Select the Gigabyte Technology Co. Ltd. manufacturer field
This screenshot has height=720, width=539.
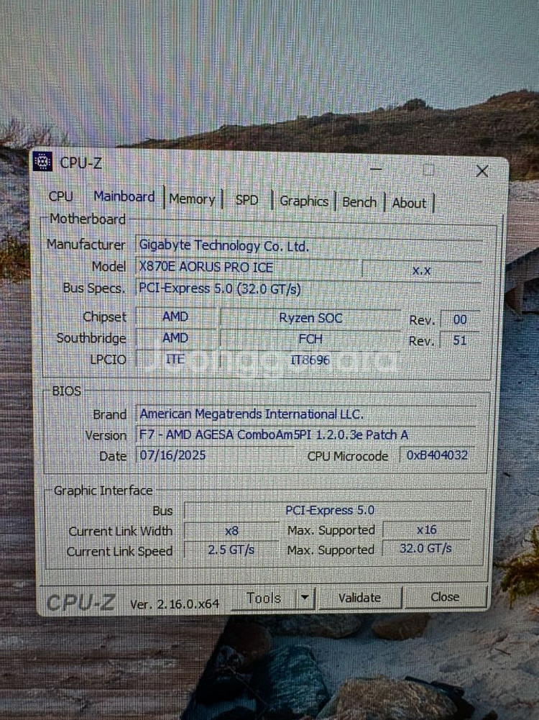(309, 246)
